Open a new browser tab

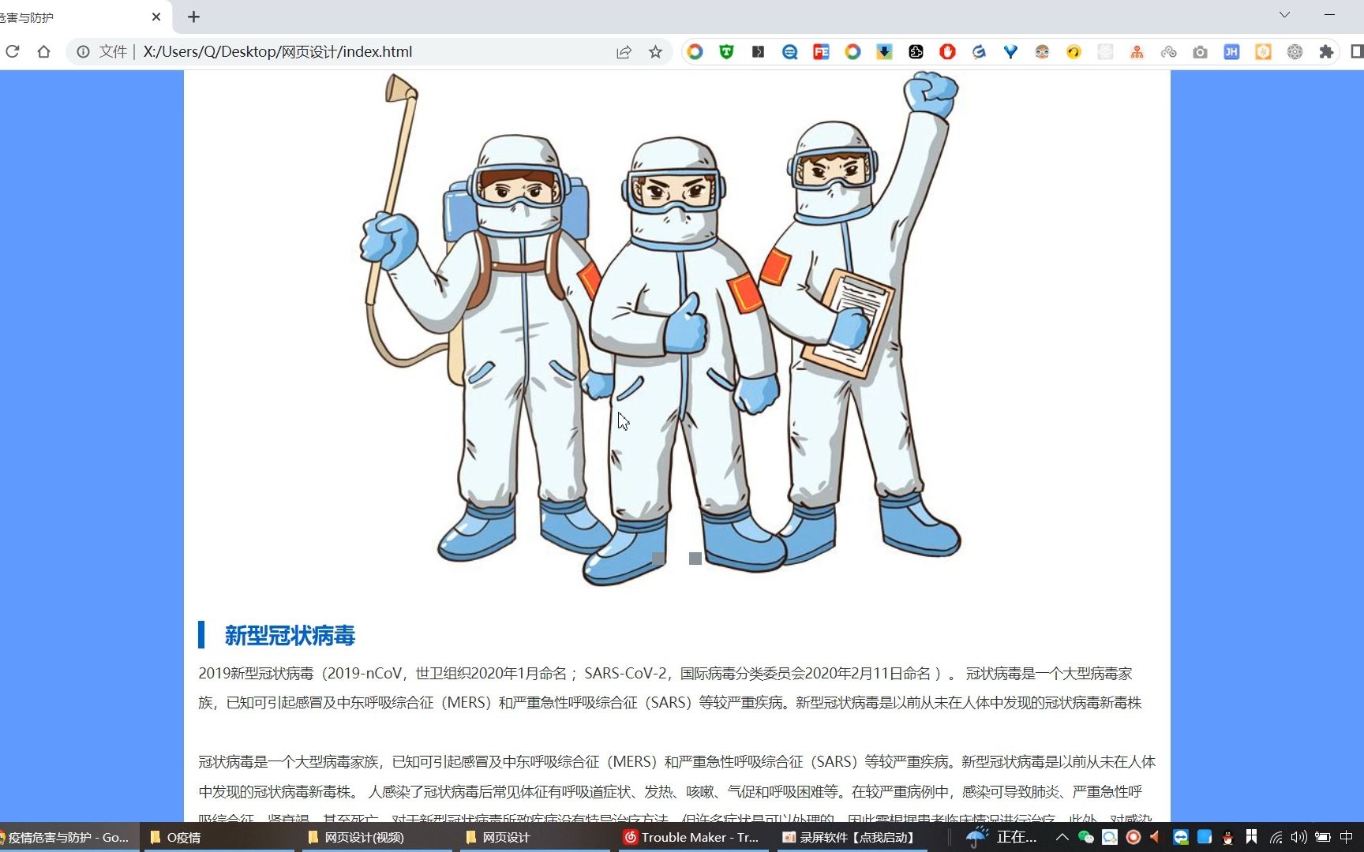pyautogui.click(x=193, y=17)
